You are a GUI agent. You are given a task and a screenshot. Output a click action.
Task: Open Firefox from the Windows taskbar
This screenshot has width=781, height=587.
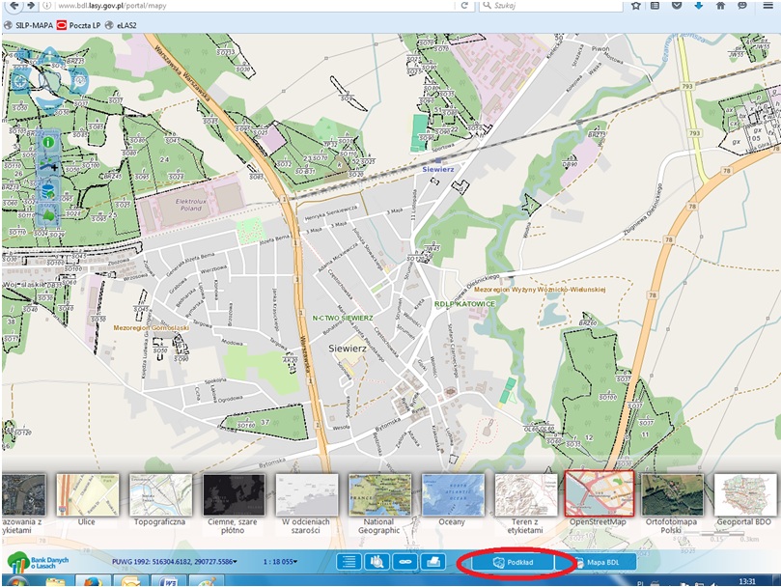(x=94, y=581)
